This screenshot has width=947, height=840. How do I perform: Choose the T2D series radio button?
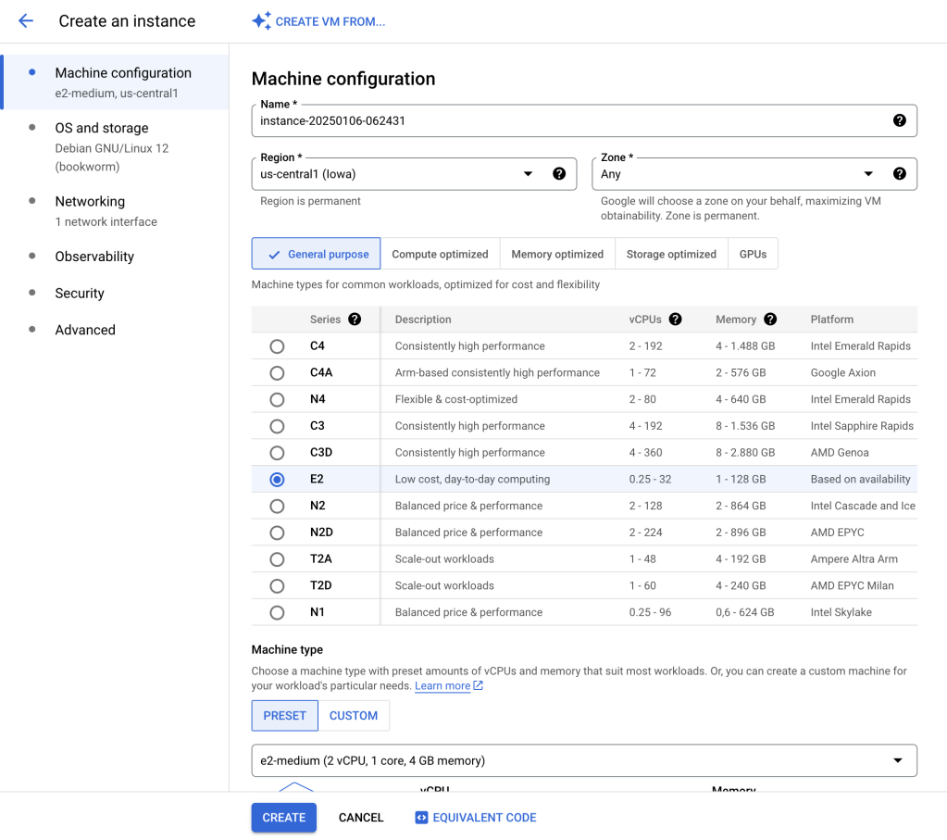(x=277, y=586)
